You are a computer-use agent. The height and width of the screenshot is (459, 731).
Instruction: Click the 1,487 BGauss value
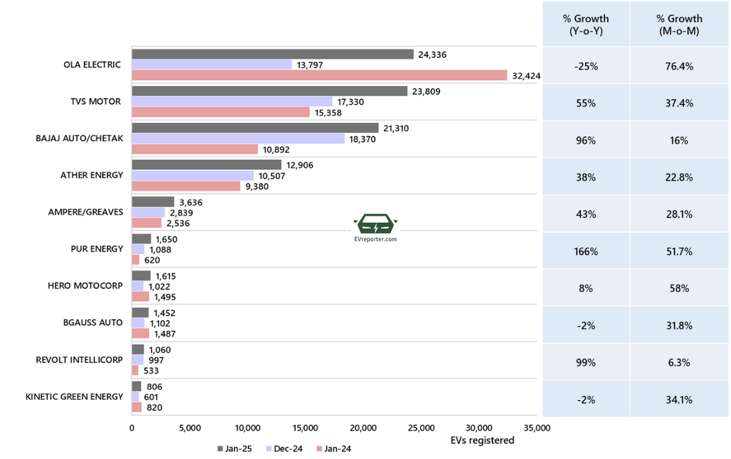tap(164, 334)
